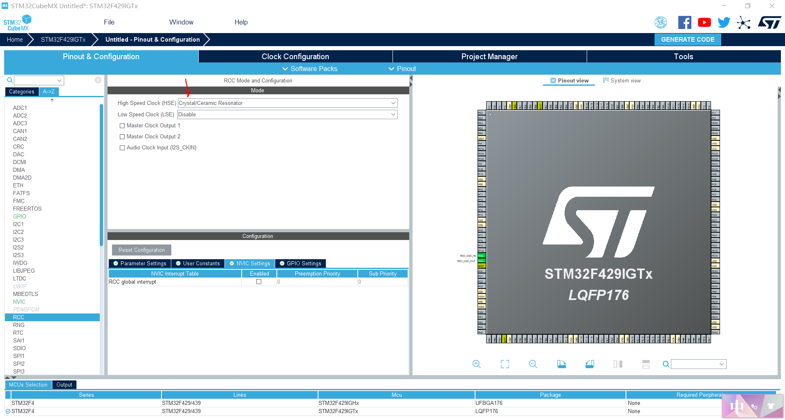Click the ST community network icon
785x420 pixels.
coord(744,22)
